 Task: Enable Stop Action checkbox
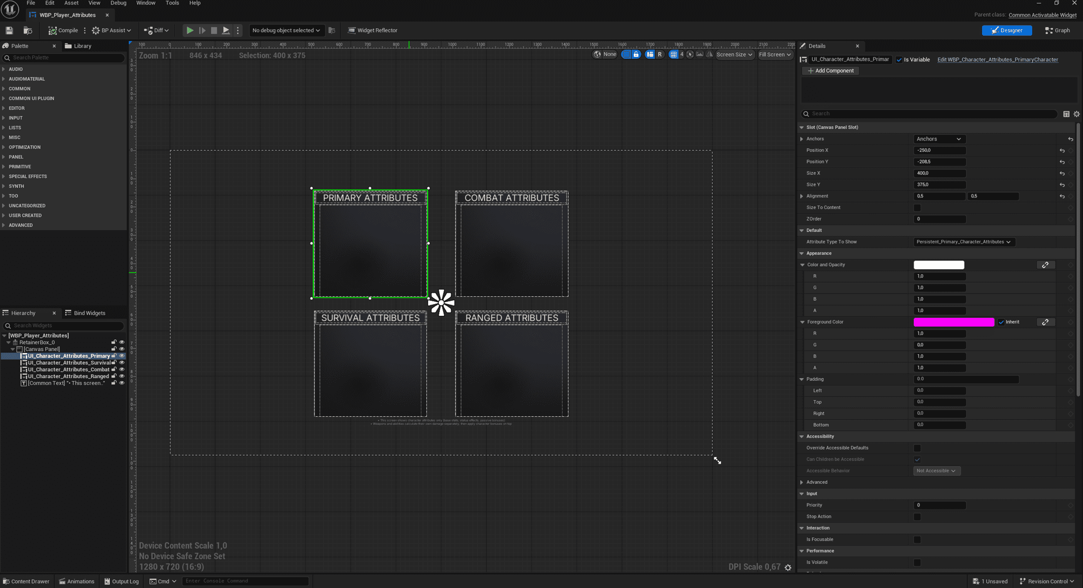coord(917,517)
